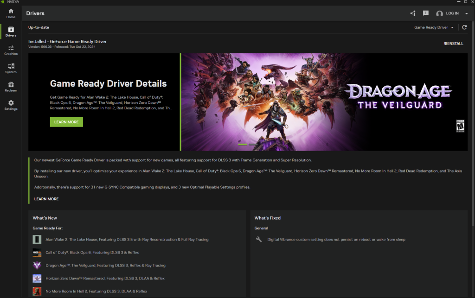Select the Graphics icon in the sidebar
This screenshot has height=298, width=475.
11,49
